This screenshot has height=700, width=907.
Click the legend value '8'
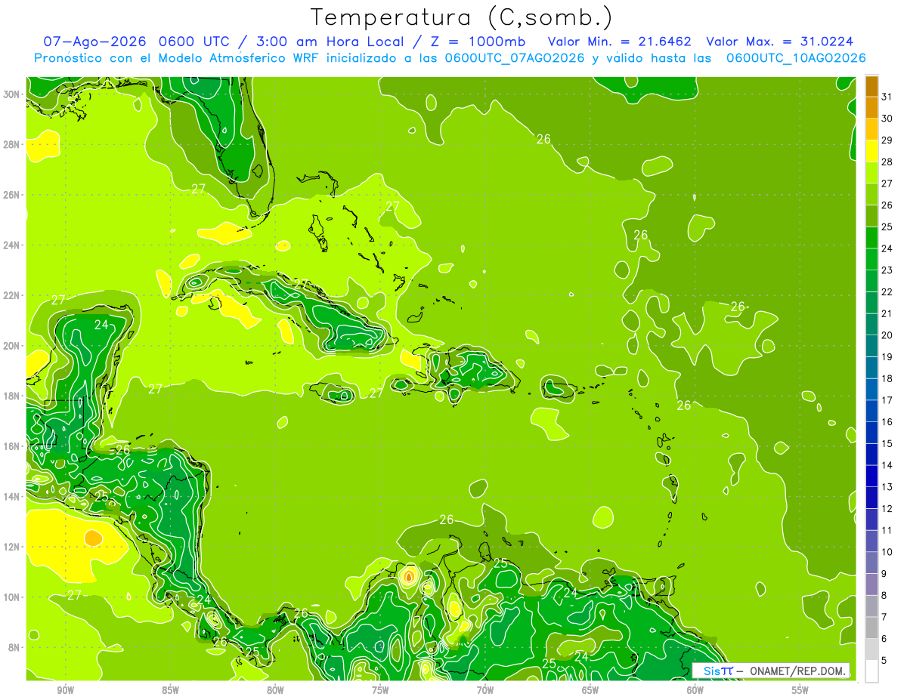[884, 595]
